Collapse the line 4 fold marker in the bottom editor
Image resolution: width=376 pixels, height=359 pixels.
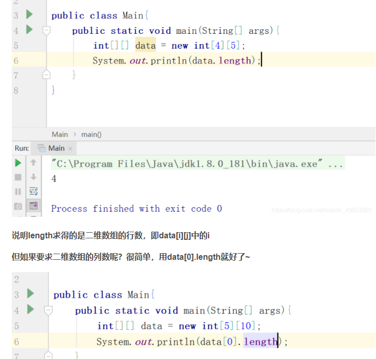(x=48, y=310)
